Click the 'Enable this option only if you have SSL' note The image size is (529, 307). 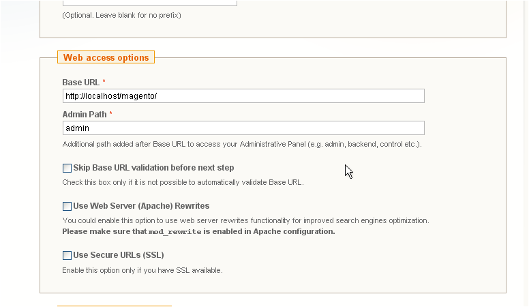(142, 271)
